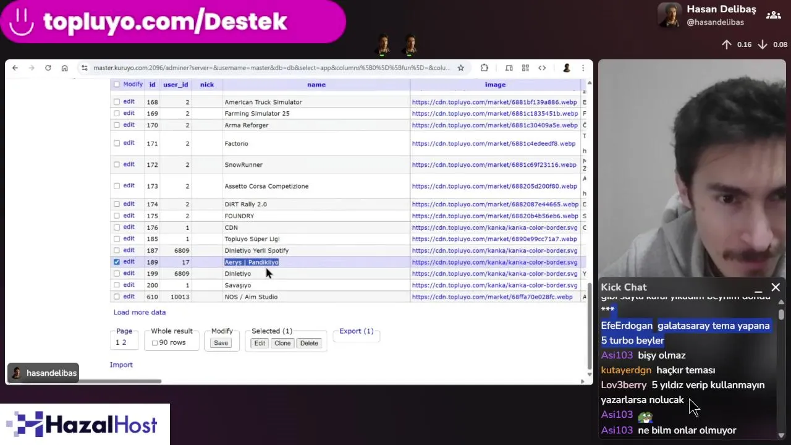This screenshot has height=445, width=791.
Task: Sort by the user_id column header
Action: coord(176,85)
